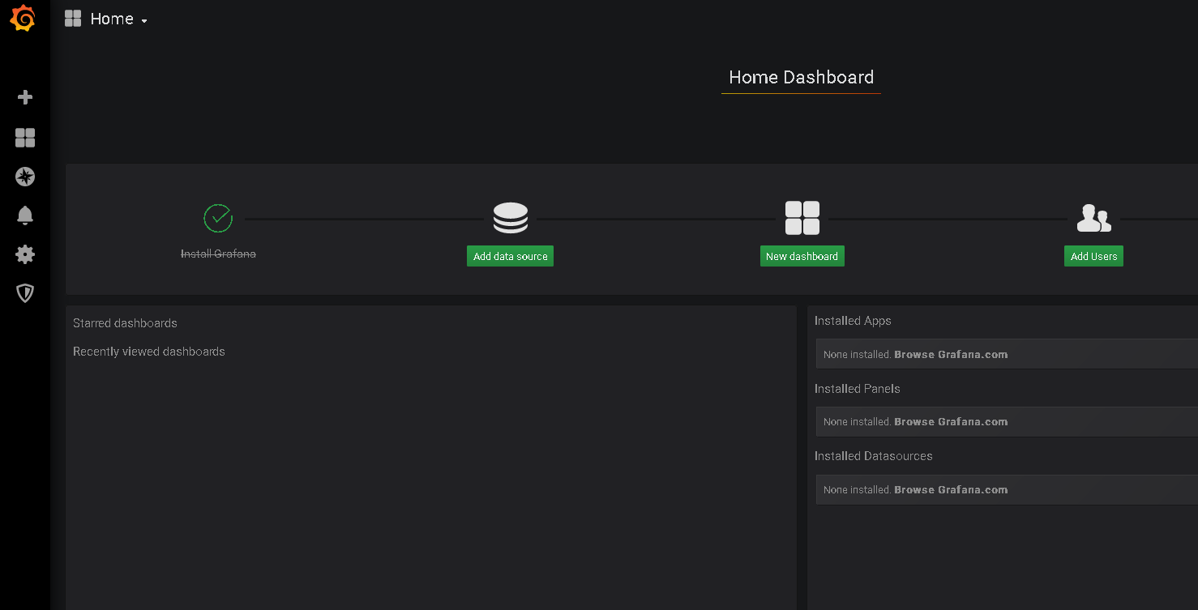Open Browse Grafana.com under Installed Panels
1198x610 pixels.
[x=951, y=422]
